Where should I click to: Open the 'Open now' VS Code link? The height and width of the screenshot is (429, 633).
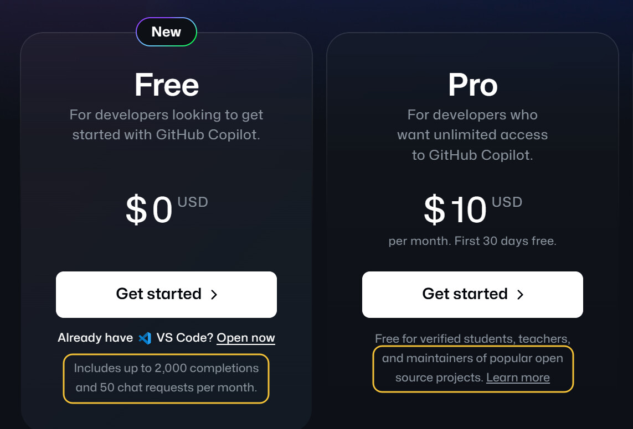[x=246, y=338]
